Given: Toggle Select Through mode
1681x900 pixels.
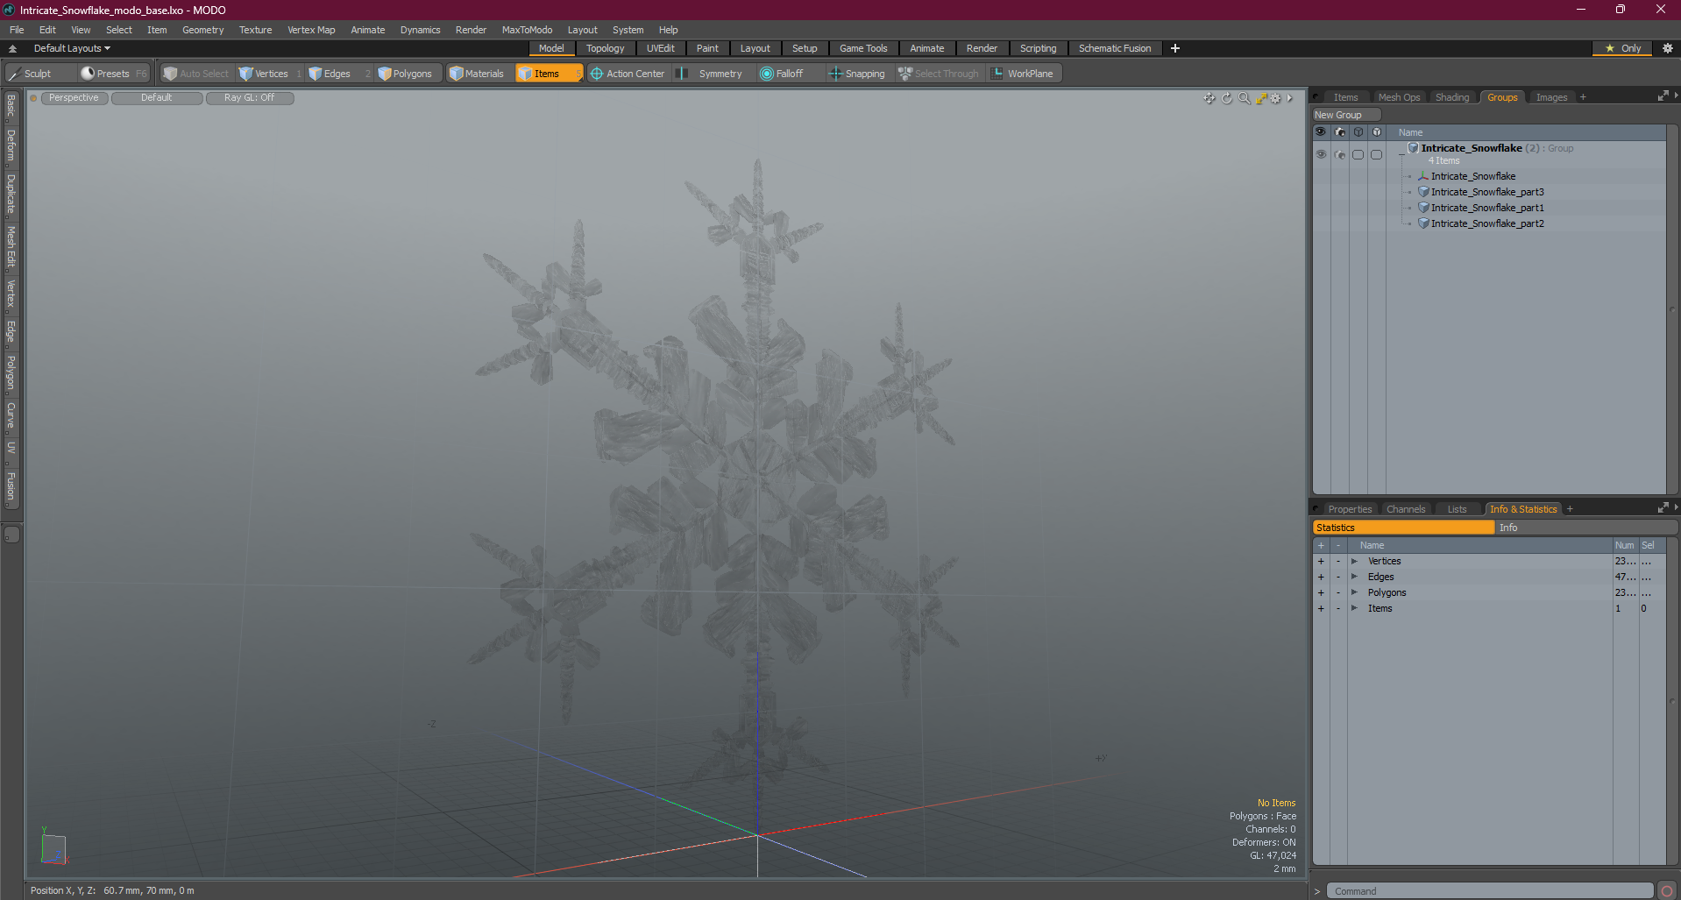Looking at the screenshot, I should [939, 74].
